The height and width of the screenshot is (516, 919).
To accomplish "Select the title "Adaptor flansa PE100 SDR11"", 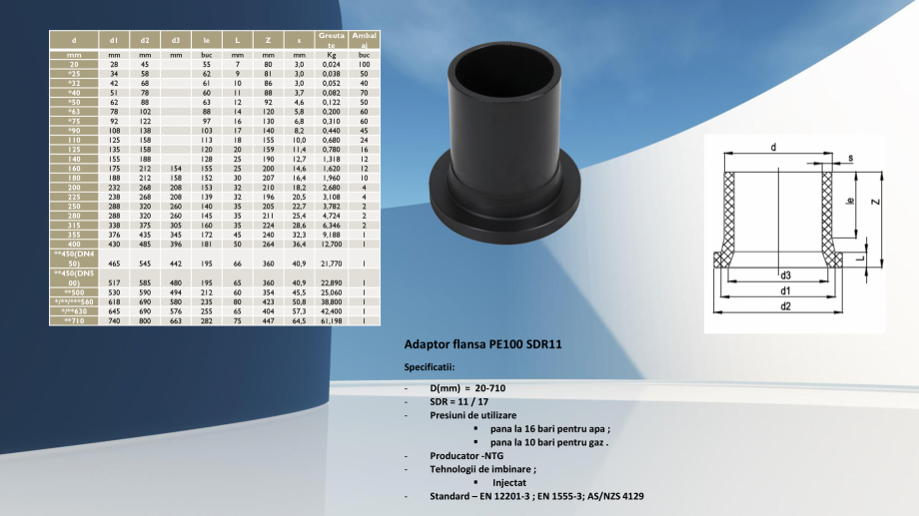I will point(482,344).
